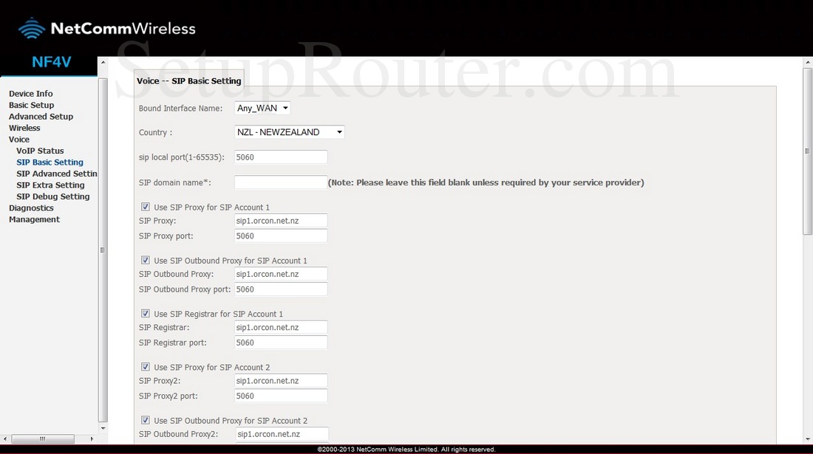Uncheck Use SIP Proxy for SIP Account 1
Screen dimensions: 813x454
click(x=145, y=207)
